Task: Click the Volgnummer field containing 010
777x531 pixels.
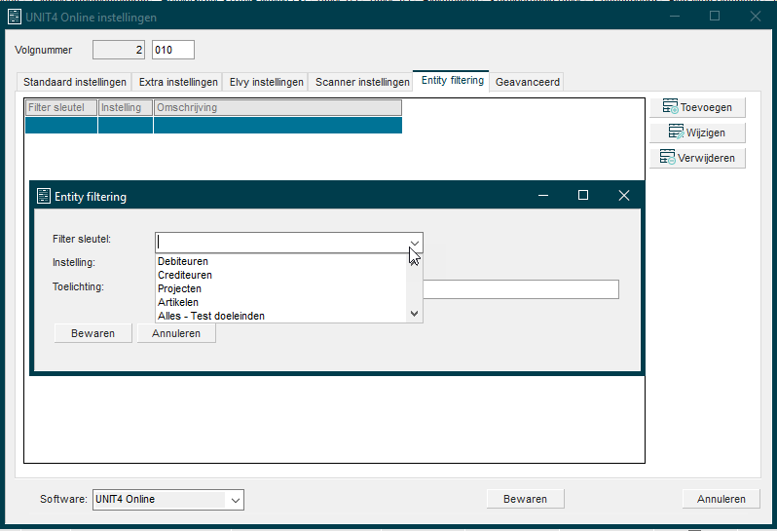Action: tap(173, 50)
